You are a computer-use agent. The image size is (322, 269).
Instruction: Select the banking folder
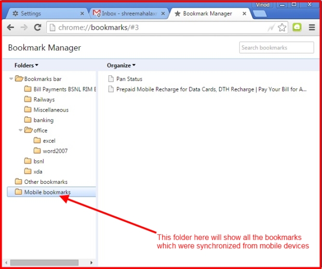pos(44,120)
